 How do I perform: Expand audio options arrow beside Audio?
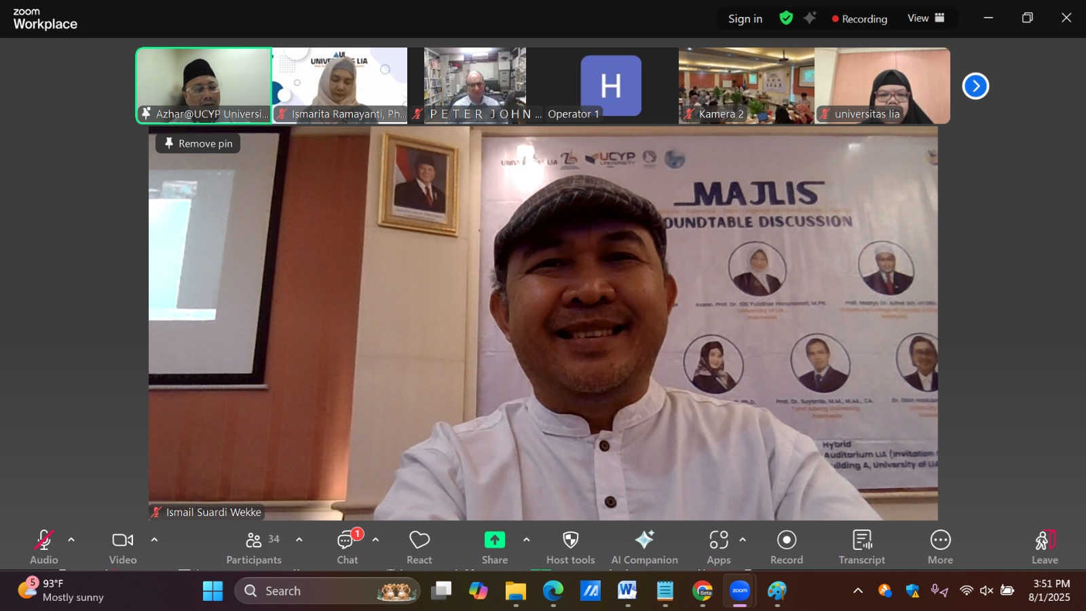(x=71, y=540)
